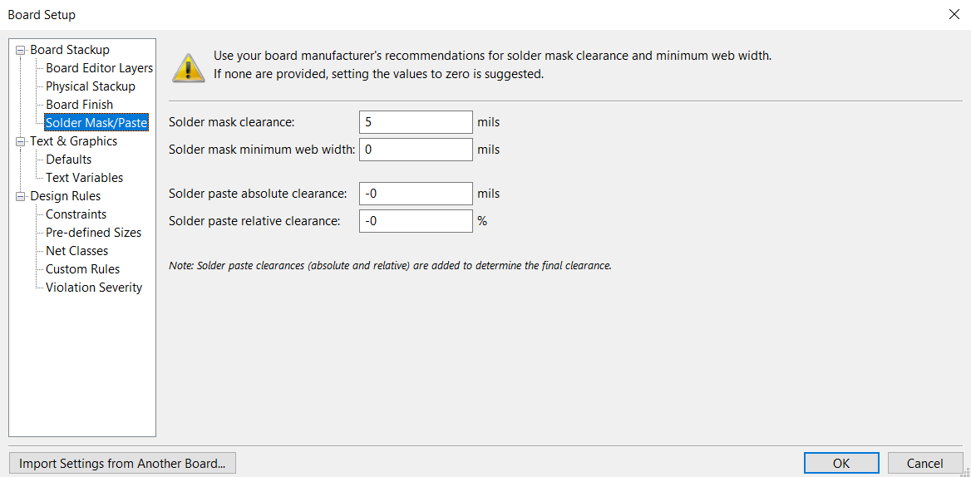The height and width of the screenshot is (477, 971).
Task: Open Custom Rules page
Action: (83, 269)
